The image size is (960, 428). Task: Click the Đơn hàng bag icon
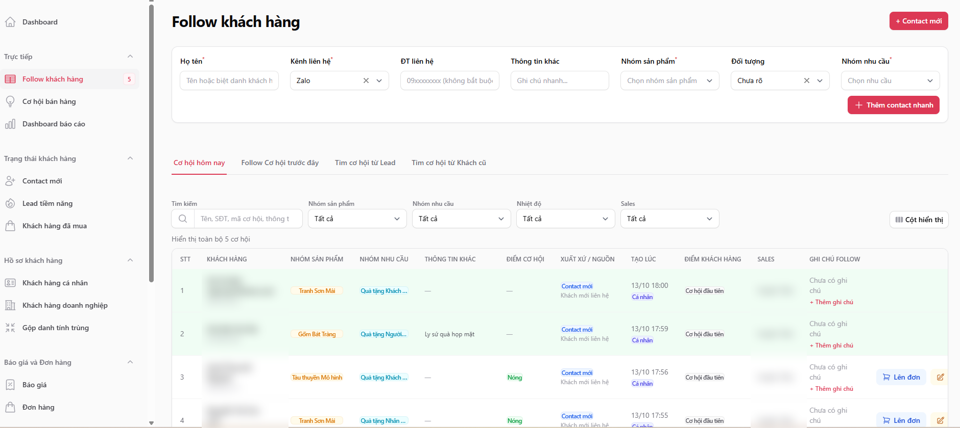(10, 407)
